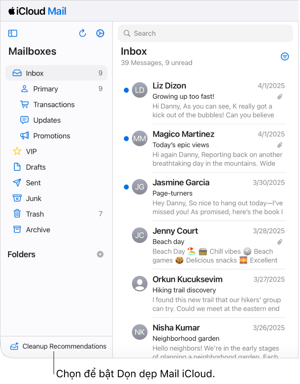Open Liz Dizon's 'Growing up too fast!' email
300x384 pixels.
point(205,100)
